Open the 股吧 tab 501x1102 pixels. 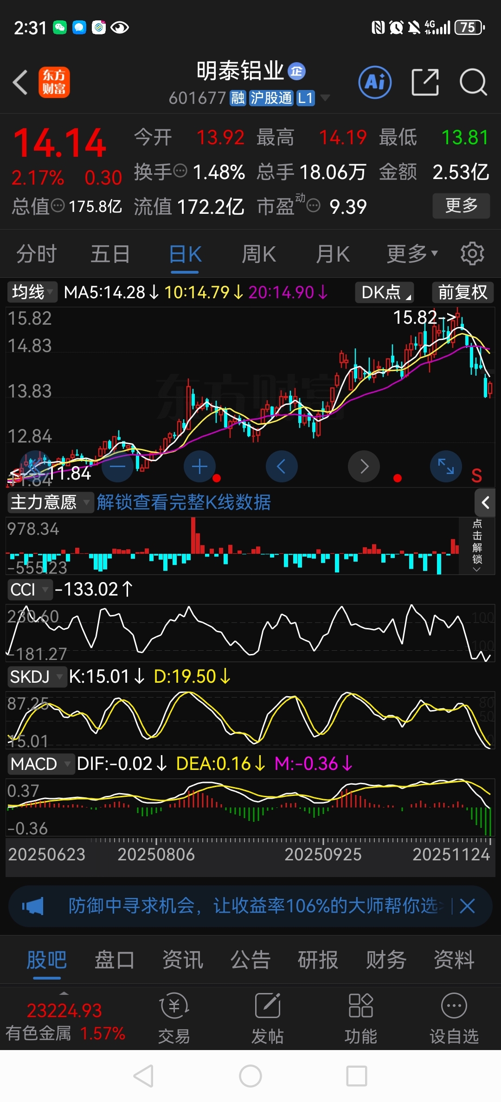[x=46, y=960]
